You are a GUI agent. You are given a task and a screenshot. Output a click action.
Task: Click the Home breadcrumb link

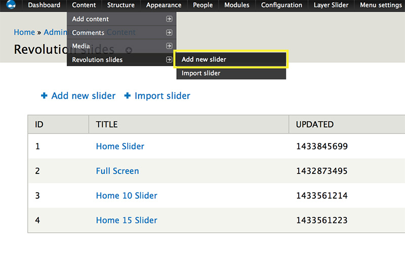(24, 32)
